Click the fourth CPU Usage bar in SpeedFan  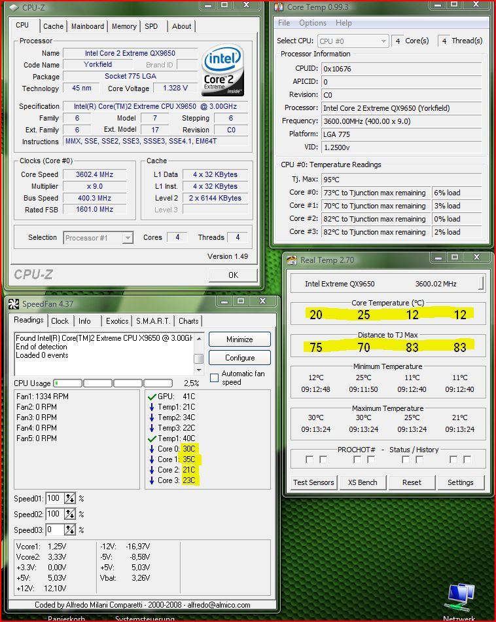[x=158, y=383]
